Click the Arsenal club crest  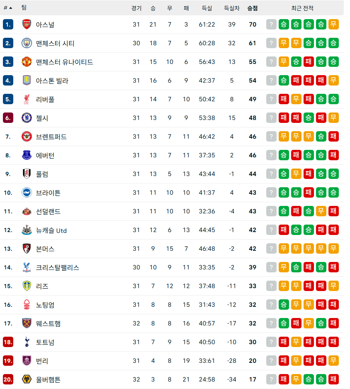27,24
